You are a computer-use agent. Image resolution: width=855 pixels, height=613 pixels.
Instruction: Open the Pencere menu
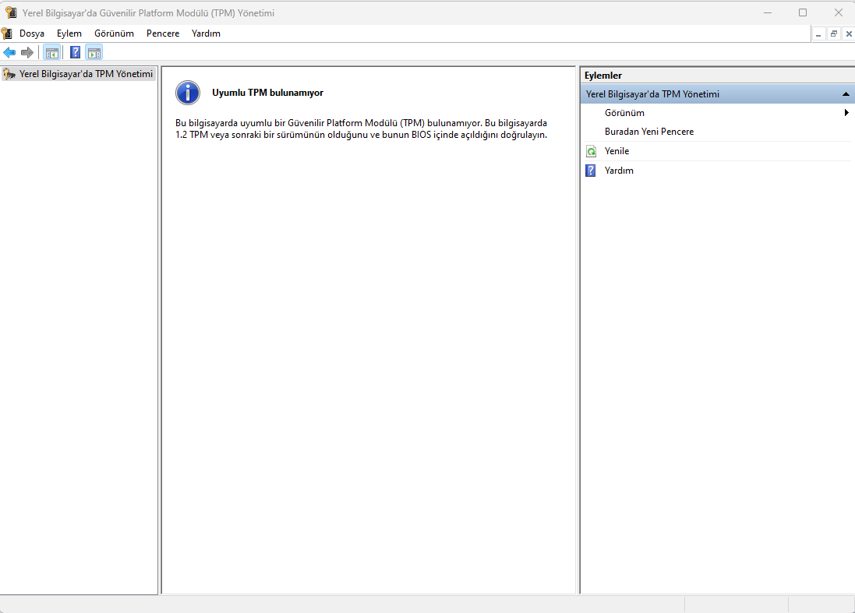coord(163,33)
